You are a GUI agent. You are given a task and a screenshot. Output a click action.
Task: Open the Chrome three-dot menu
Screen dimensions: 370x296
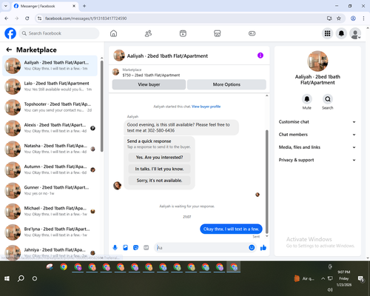point(363,18)
